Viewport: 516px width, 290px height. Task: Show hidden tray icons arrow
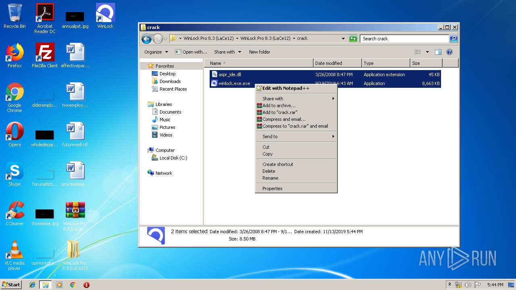tap(449, 285)
